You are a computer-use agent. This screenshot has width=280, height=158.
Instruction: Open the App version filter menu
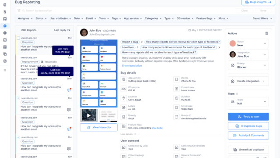point(133,18)
